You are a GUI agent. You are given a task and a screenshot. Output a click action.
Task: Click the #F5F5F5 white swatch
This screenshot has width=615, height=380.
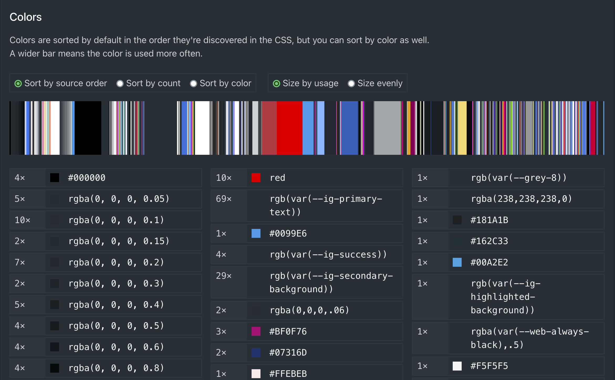[457, 366]
